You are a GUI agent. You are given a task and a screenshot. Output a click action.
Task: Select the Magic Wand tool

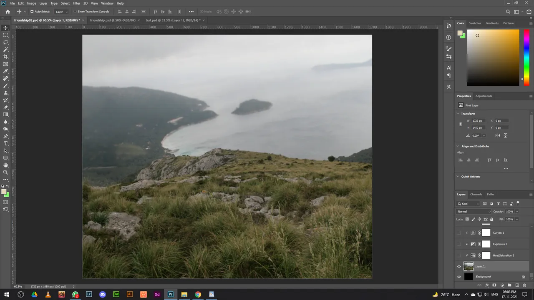(x=6, y=49)
